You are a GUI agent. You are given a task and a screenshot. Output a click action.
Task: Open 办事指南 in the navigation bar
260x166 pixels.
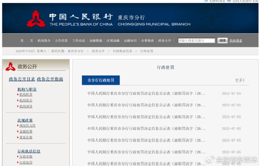[x=147, y=40]
